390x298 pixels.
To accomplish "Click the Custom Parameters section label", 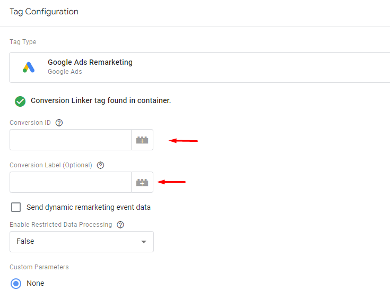I will (39, 267).
